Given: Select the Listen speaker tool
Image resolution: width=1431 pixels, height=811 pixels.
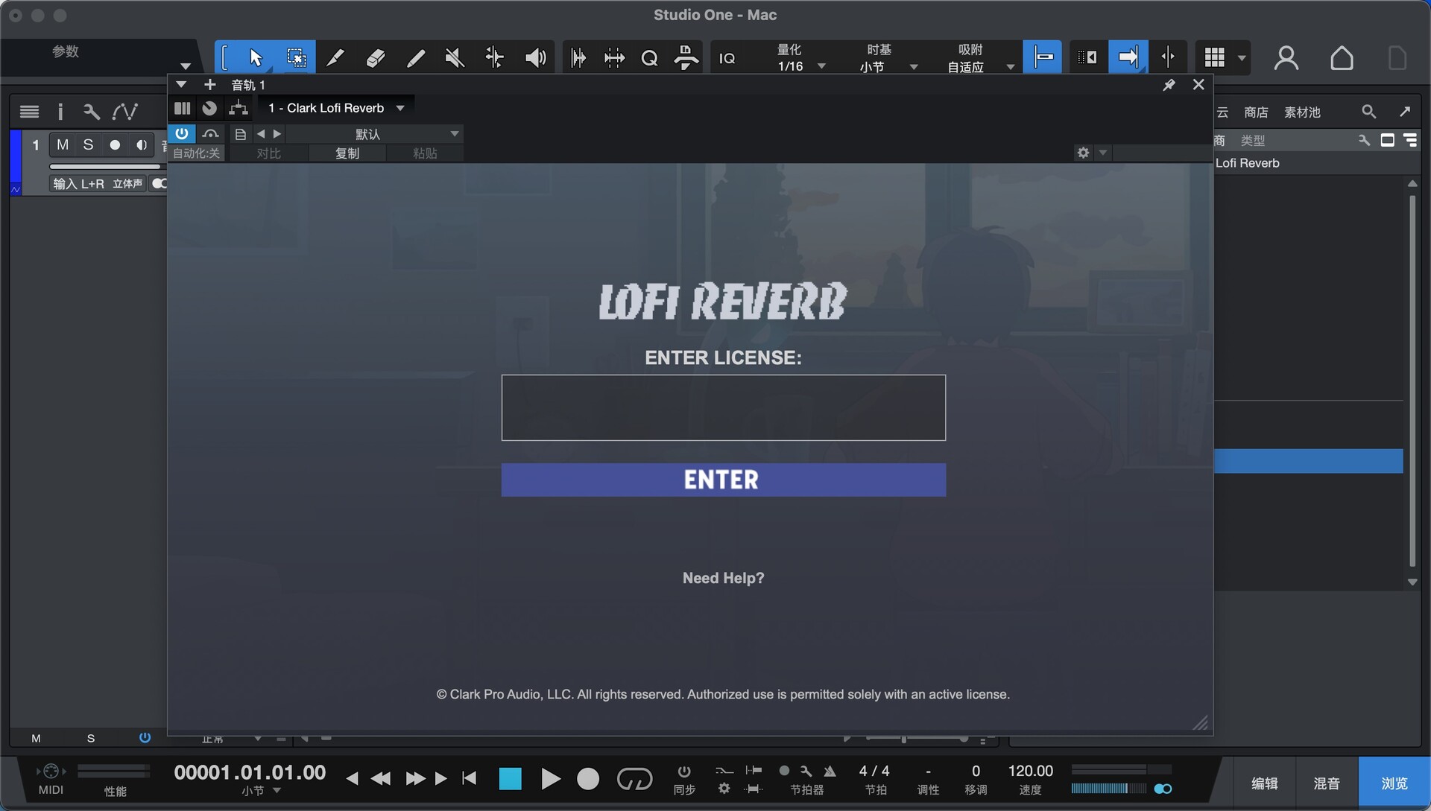Looking at the screenshot, I should (x=535, y=57).
